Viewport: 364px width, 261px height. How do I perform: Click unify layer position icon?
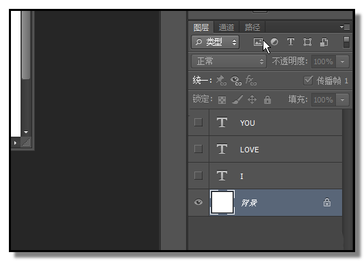pos(221,81)
